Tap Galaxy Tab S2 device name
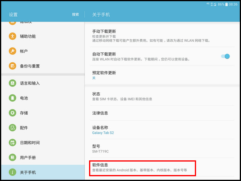This screenshot has height=181, width=241. tap(103, 133)
